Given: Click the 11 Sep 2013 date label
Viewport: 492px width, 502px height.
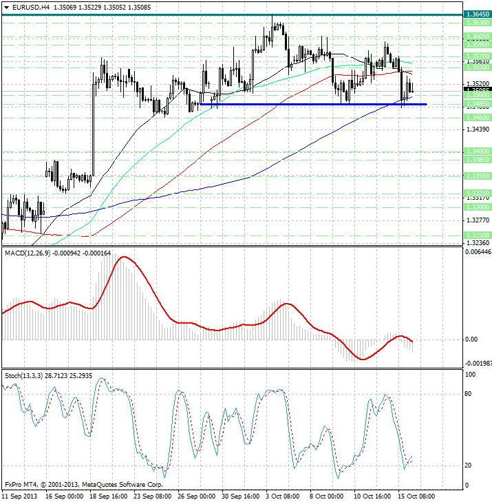Looking at the screenshot, I should tap(20, 496).
